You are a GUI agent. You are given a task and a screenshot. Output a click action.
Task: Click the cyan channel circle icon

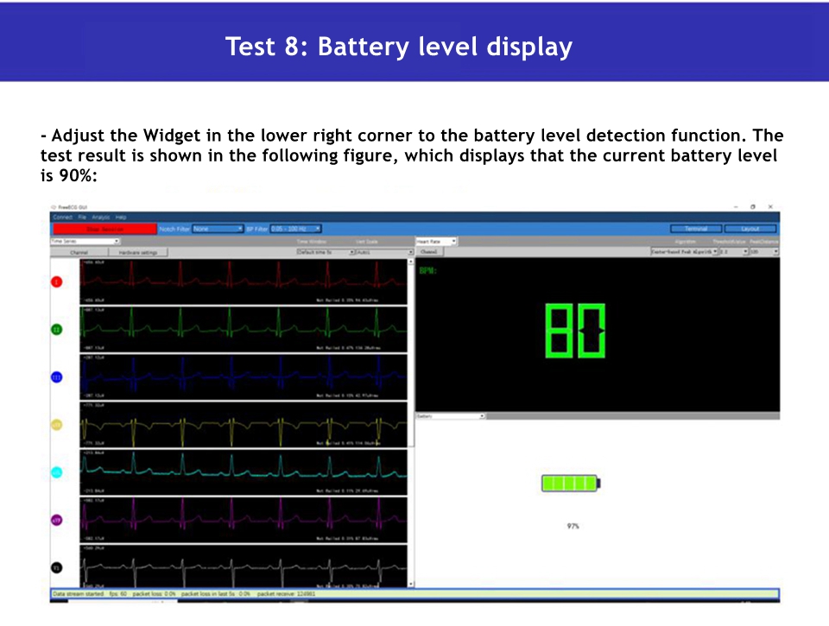tap(57, 472)
